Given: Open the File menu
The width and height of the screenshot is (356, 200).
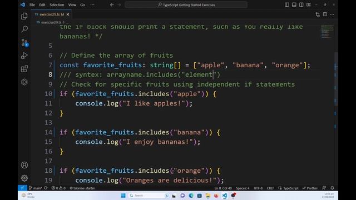Looking at the screenshot, I should [32, 5].
